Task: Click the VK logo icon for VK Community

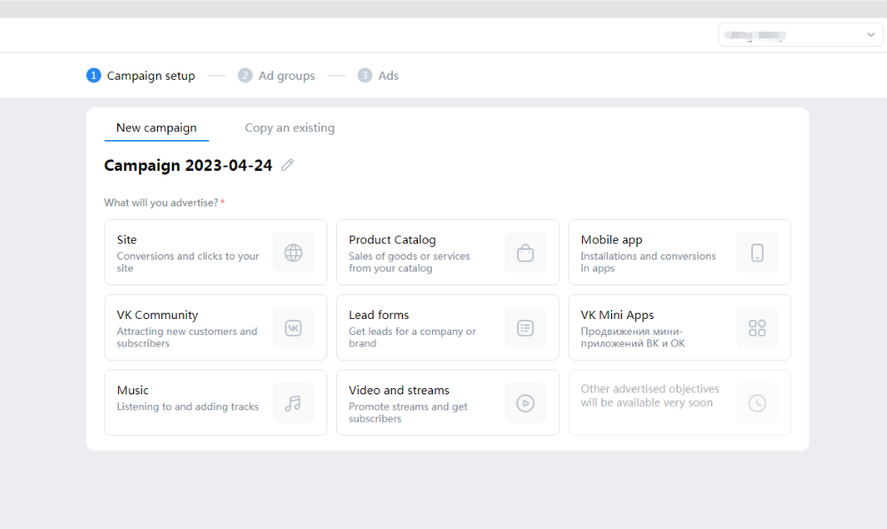Action: point(293,328)
